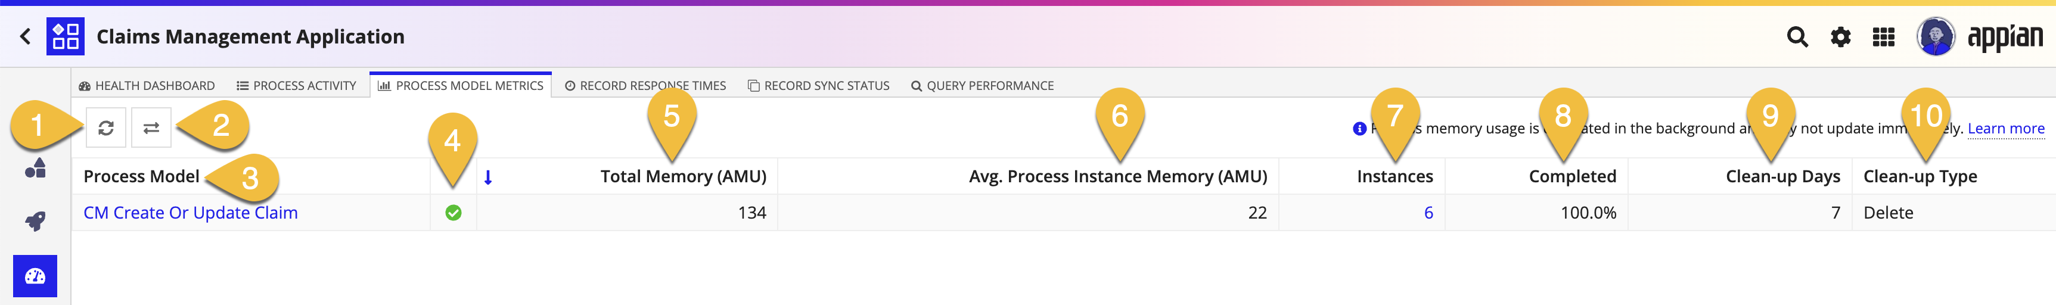The width and height of the screenshot is (2056, 305).
Task: Open the rocket deploy sidebar icon
Action: (35, 221)
